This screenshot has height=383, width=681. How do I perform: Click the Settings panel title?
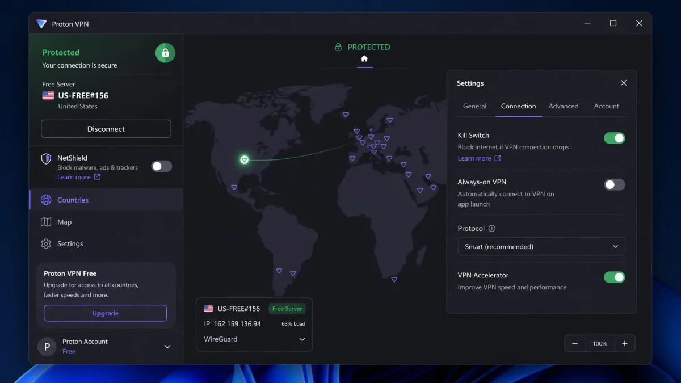pos(470,83)
